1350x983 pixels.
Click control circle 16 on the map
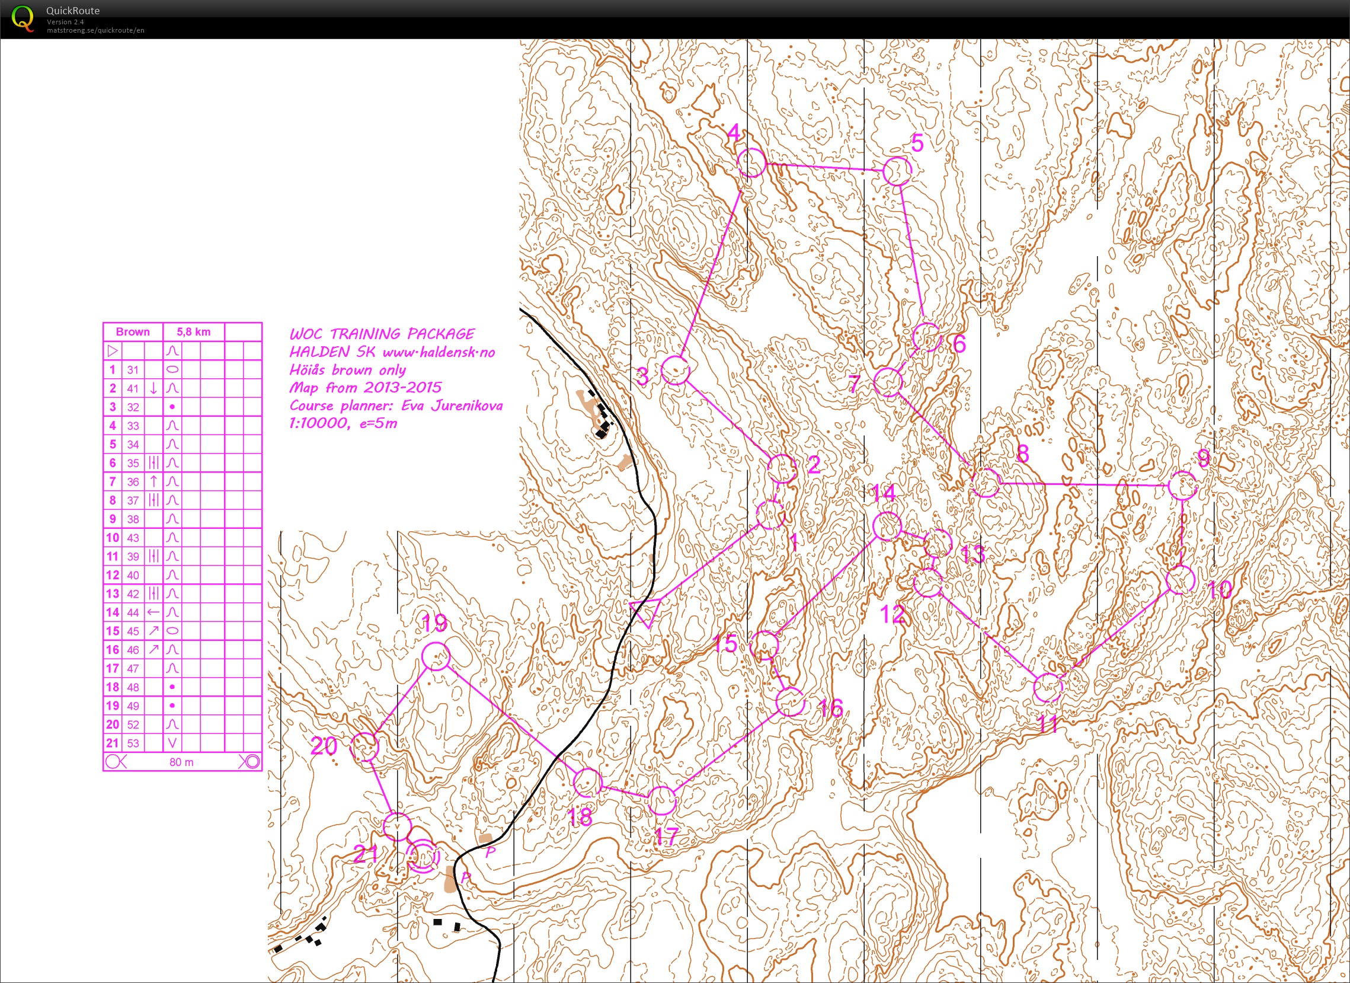[791, 702]
